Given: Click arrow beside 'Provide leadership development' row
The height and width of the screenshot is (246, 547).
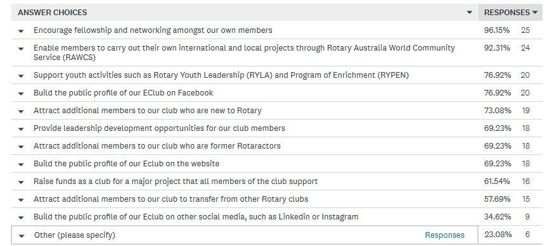Looking at the screenshot, I should [x=21, y=129].
